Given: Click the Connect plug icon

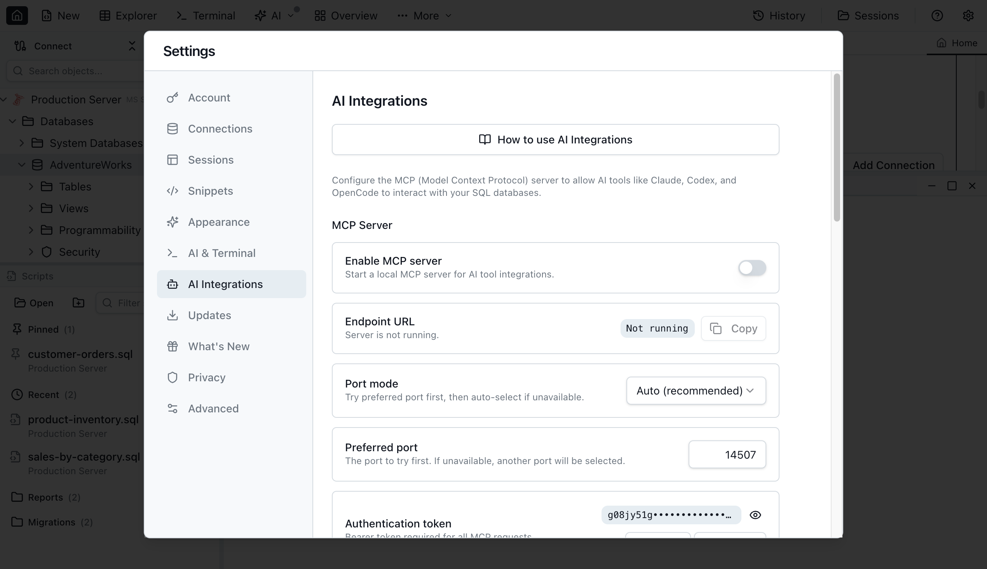Looking at the screenshot, I should 20,46.
